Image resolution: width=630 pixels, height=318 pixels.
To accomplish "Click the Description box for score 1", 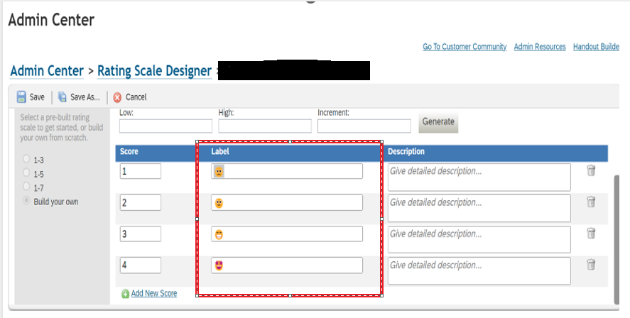I will coord(479,177).
